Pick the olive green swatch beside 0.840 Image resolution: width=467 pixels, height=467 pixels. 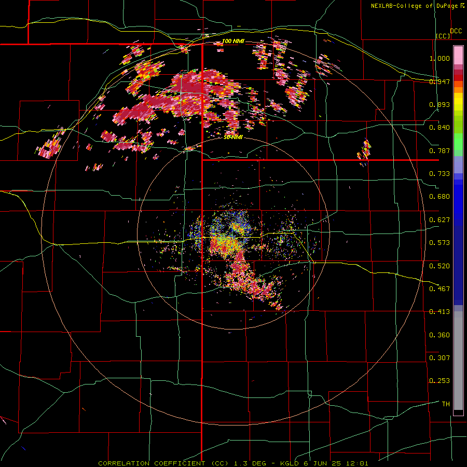pos(458,124)
